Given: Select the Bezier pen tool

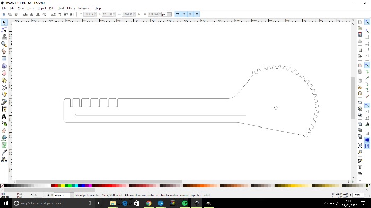Looking at the screenshot, I should [4, 102].
